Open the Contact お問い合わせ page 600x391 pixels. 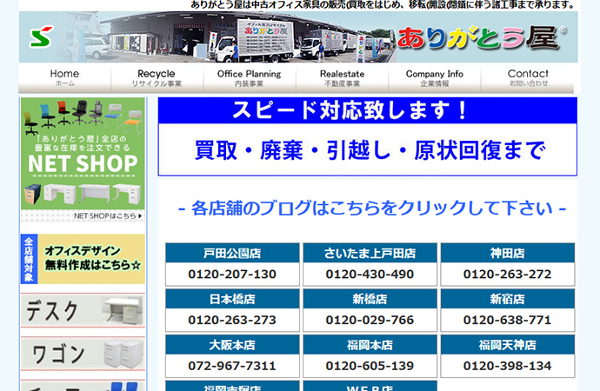pos(527,78)
